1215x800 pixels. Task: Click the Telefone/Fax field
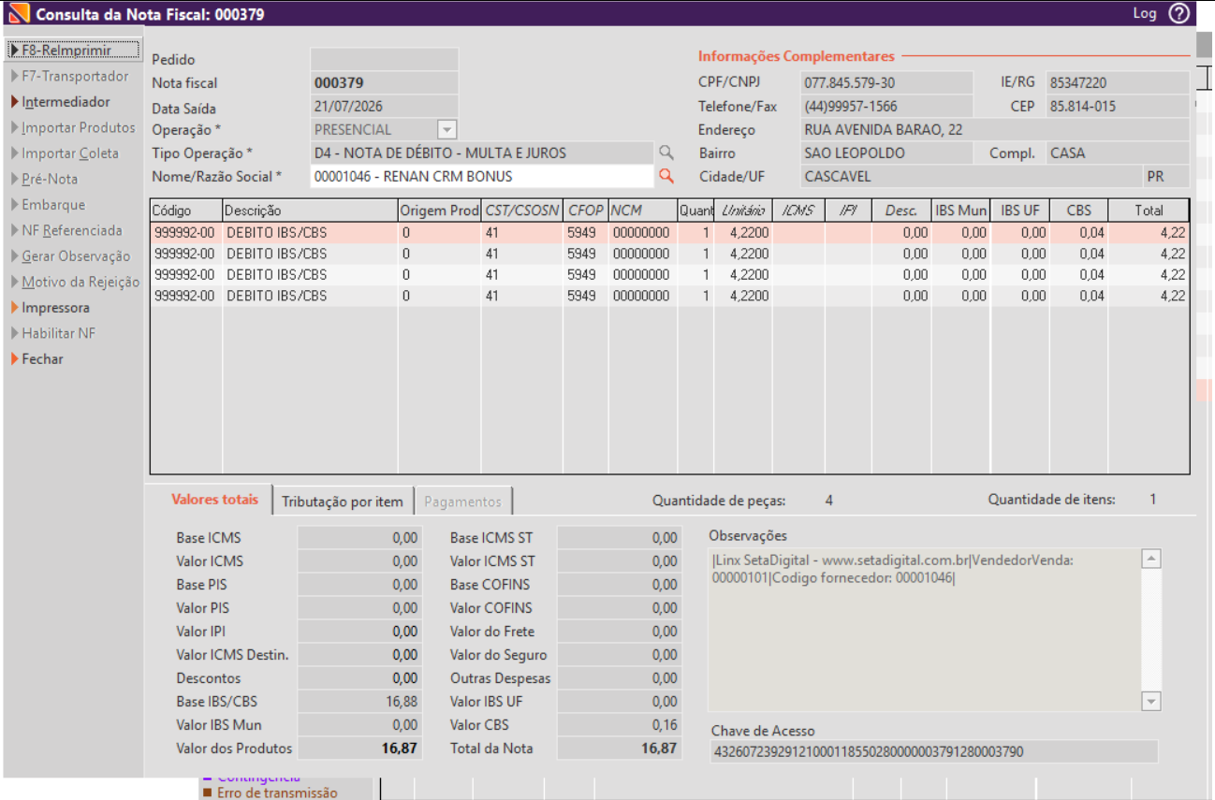point(887,107)
